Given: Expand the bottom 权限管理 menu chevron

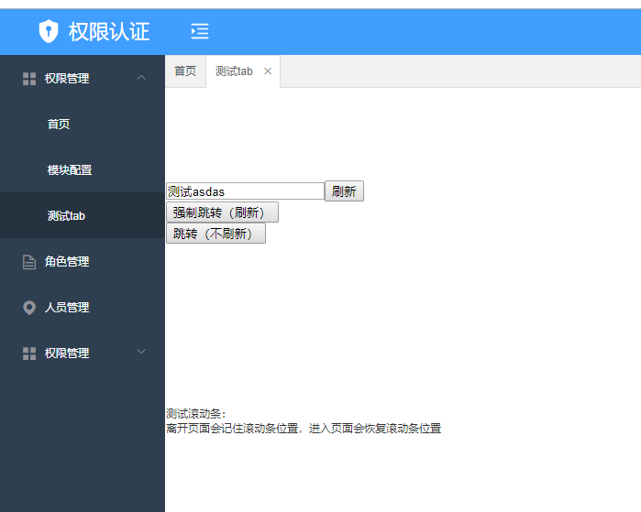Looking at the screenshot, I should pos(141,352).
